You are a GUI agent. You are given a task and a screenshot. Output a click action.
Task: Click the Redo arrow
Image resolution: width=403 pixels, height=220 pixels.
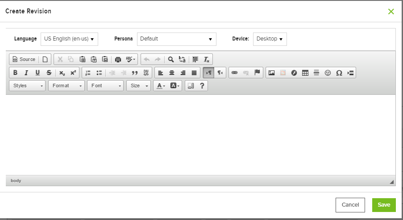[158, 59]
